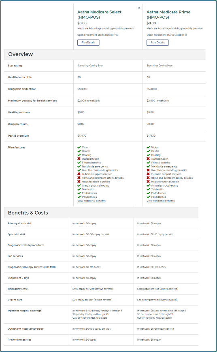The height and width of the screenshot is (352, 217).
Task: Click the Fitness benefits check mark in Select plan
Action: coord(79,163)
